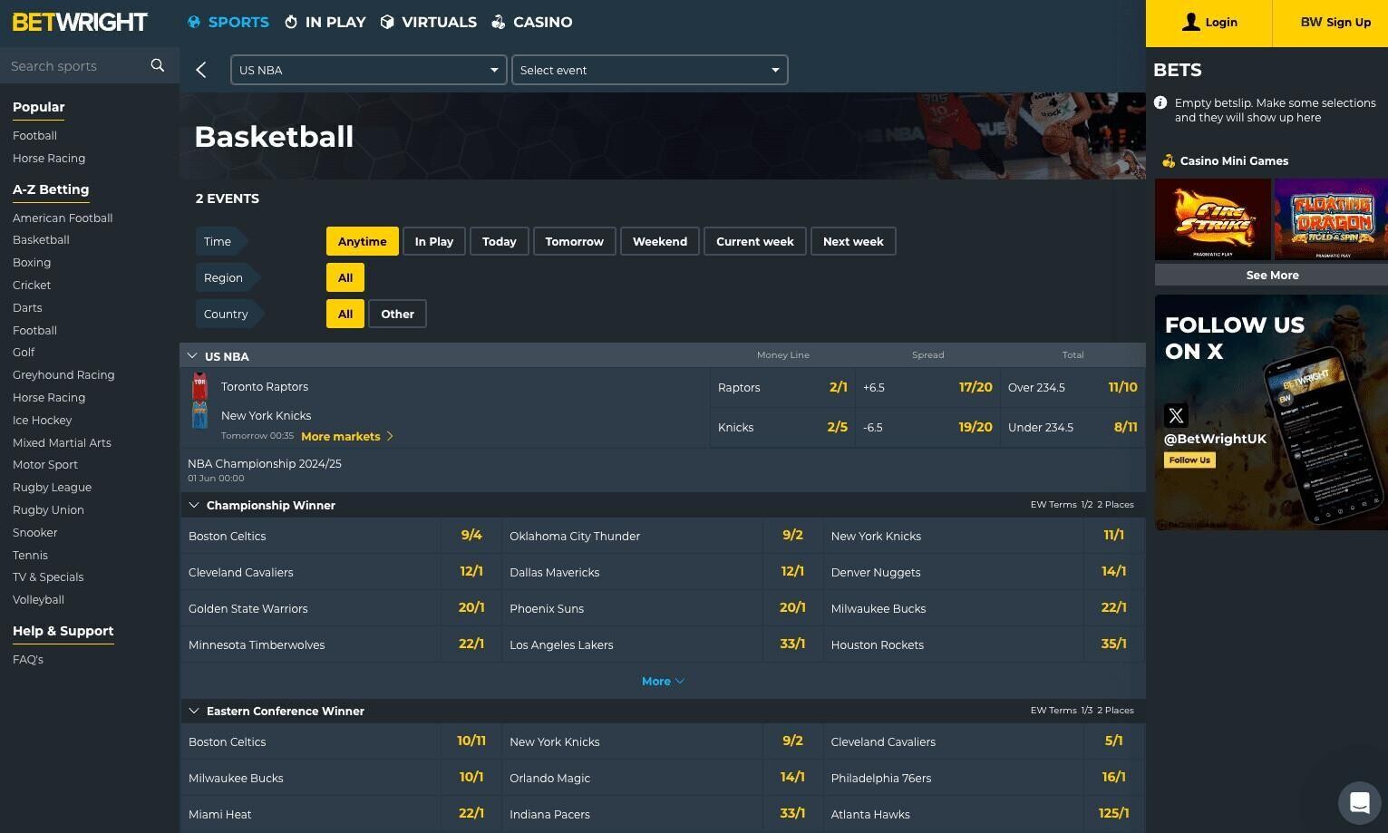Select the All region filter

pyautogui.click(x=345, y=277)
